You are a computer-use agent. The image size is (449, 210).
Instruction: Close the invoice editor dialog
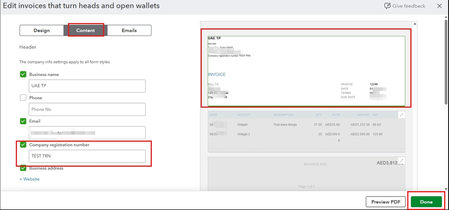(439, 6)
